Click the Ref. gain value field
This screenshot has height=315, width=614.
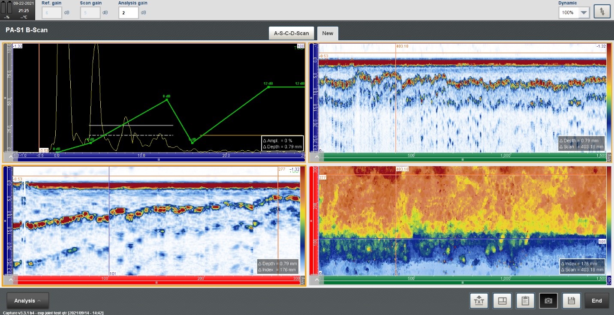tap(51, 13)
